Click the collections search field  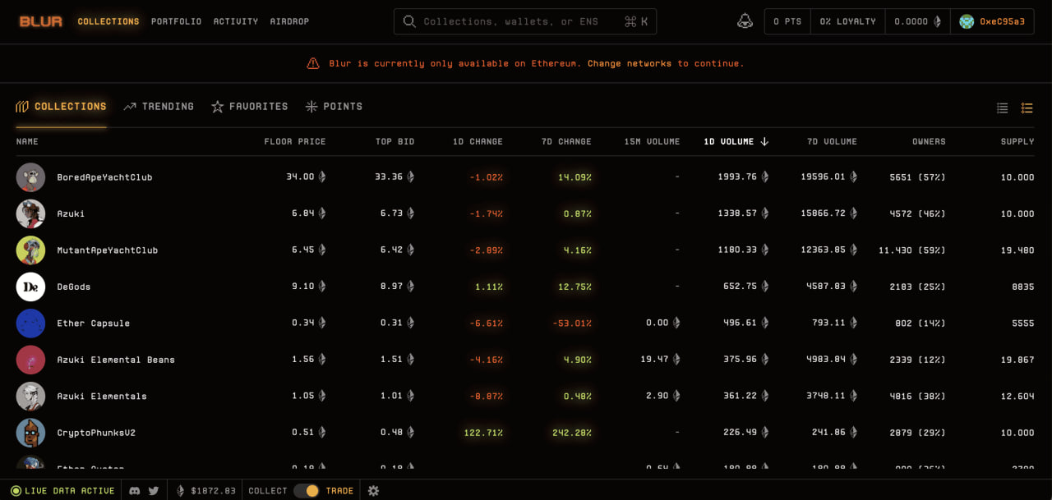click(524, 21)
